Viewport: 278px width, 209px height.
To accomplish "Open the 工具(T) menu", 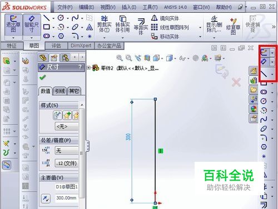I will [x=150, y=7].
